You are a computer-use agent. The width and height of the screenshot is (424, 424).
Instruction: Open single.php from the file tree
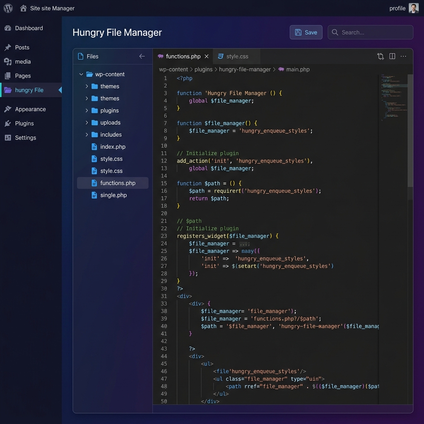(113, 195)
